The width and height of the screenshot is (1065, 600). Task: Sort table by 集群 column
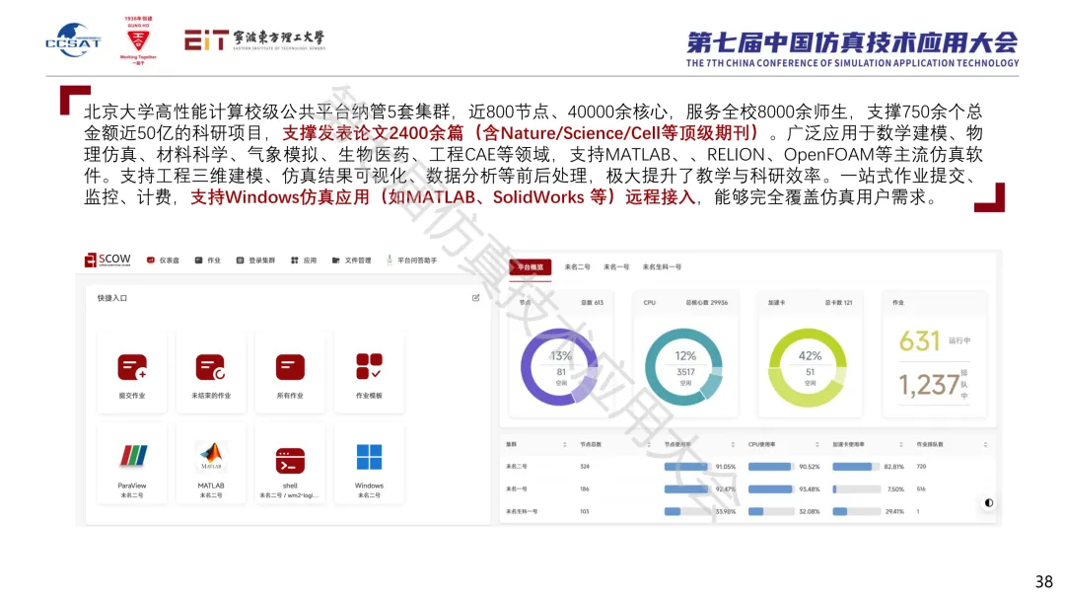click(564, 444)
